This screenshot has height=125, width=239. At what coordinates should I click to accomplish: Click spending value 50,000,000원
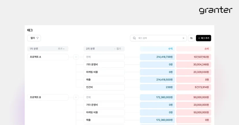pos(194,112)
